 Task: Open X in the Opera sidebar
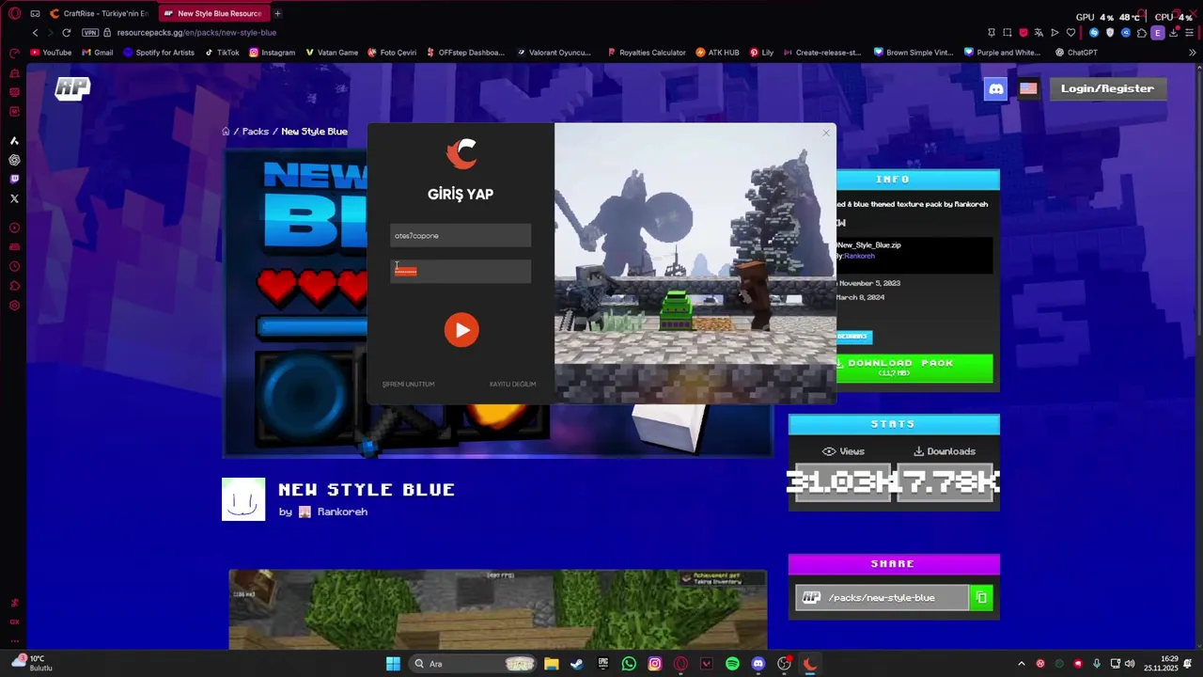tap(14, 198)
